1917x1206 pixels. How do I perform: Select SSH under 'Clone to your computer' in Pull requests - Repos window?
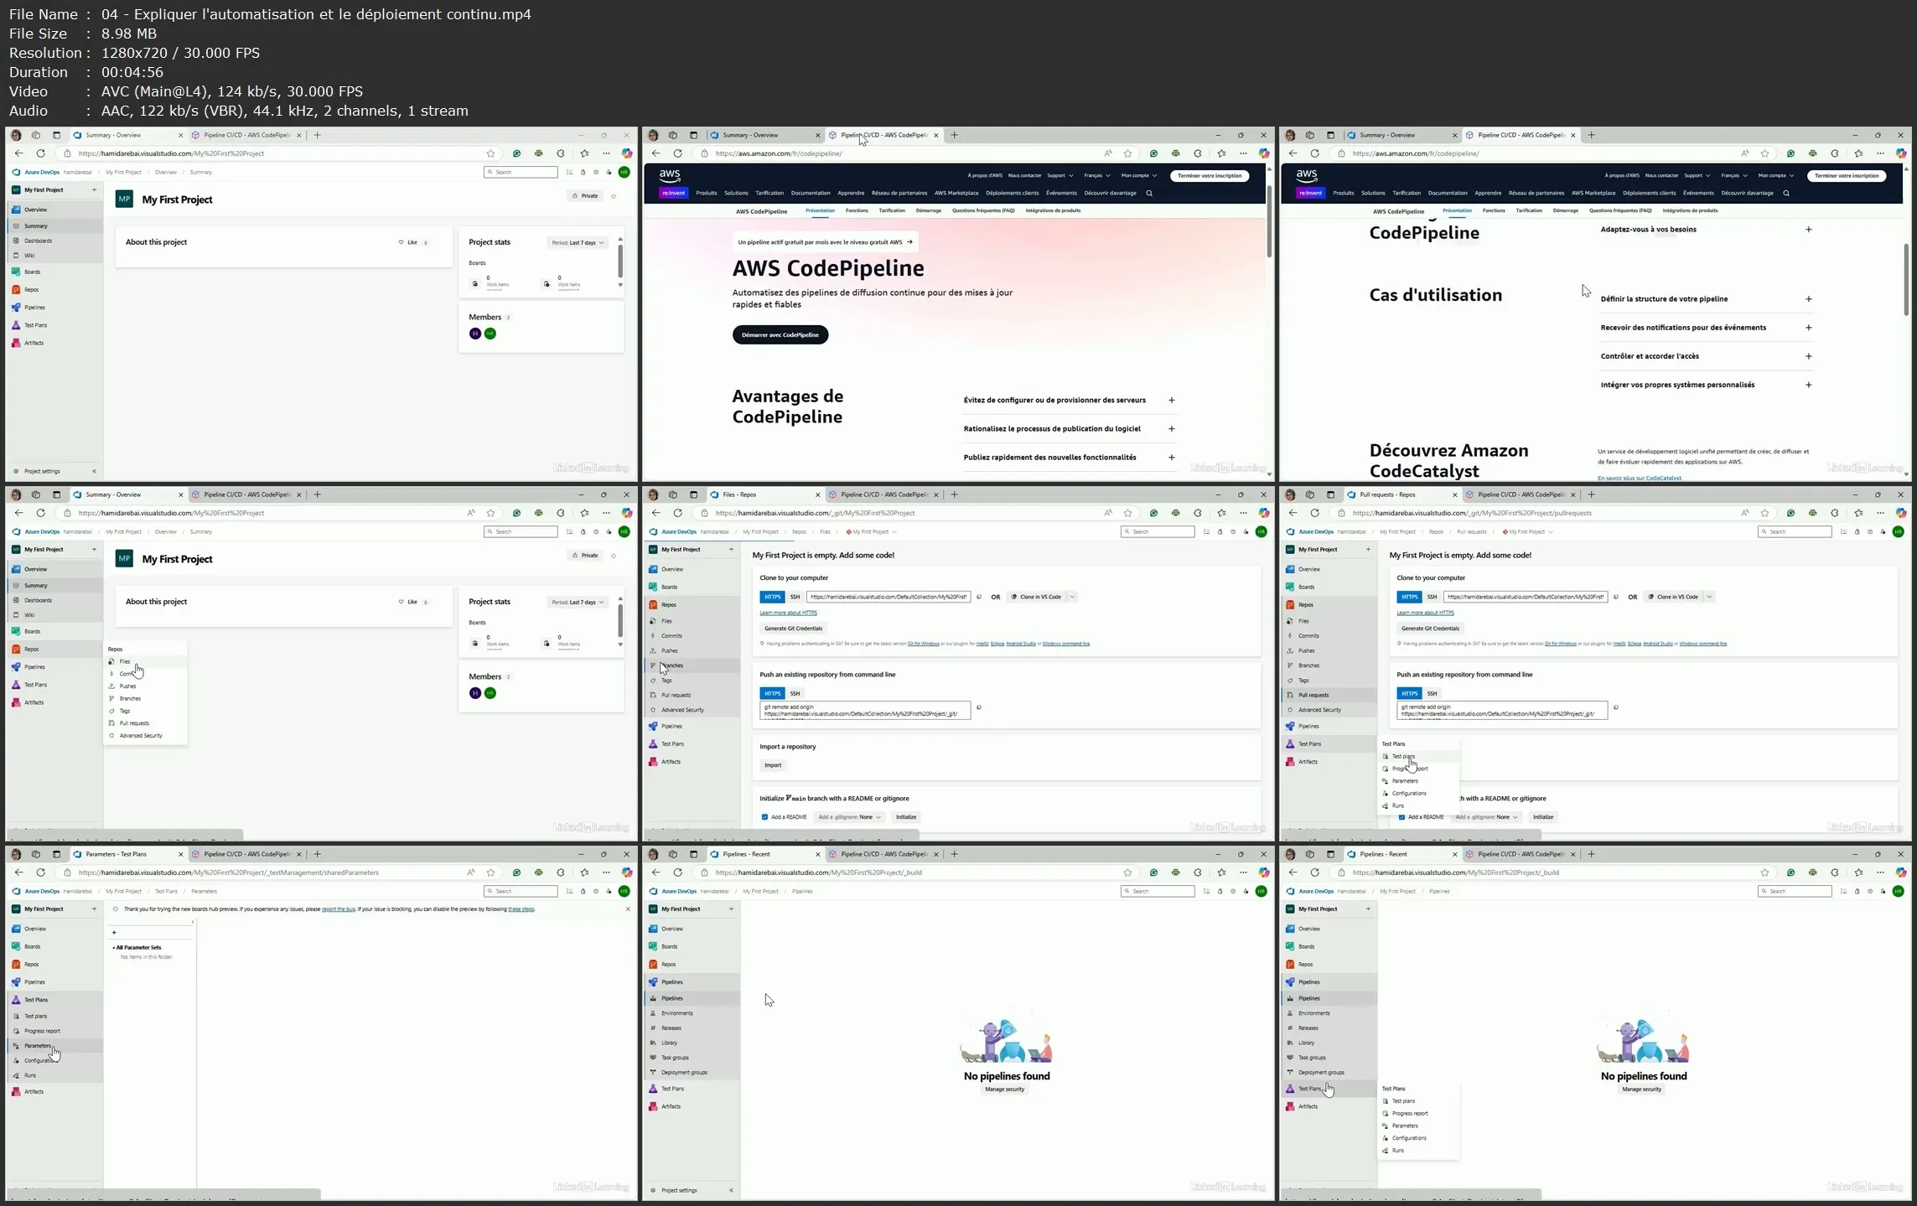click(1432, 597)
